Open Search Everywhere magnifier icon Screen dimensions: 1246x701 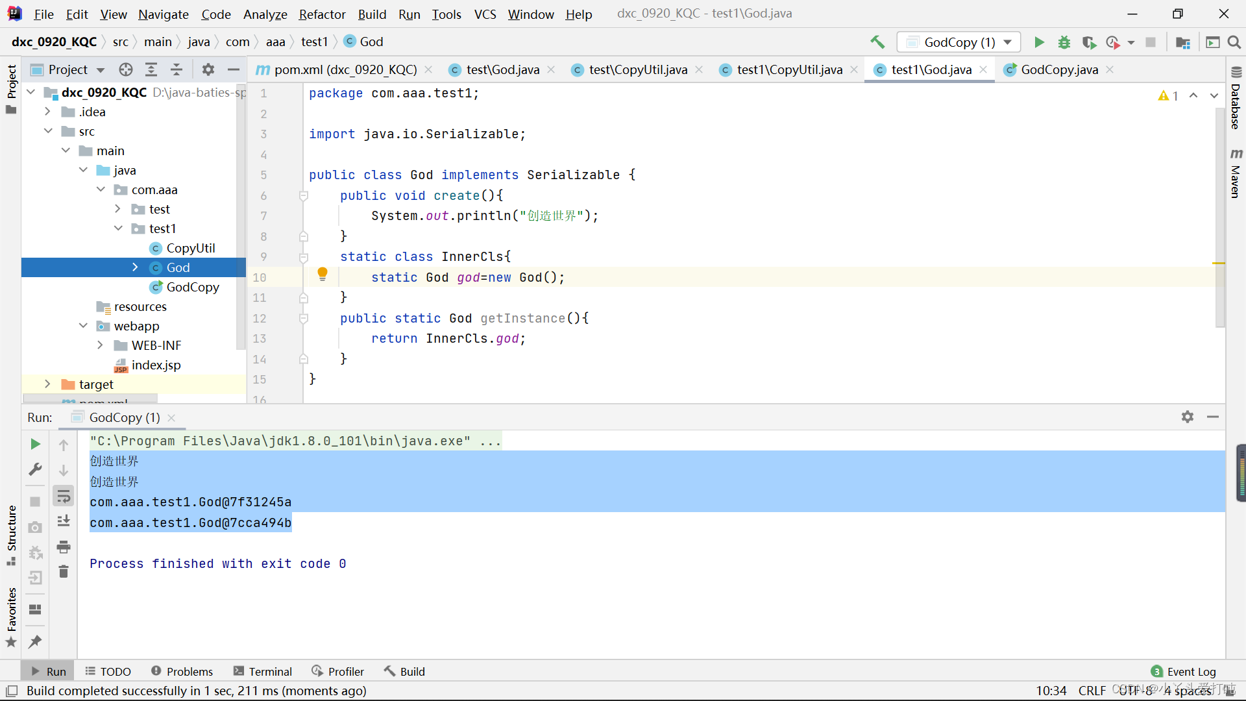click(1234, 42)
